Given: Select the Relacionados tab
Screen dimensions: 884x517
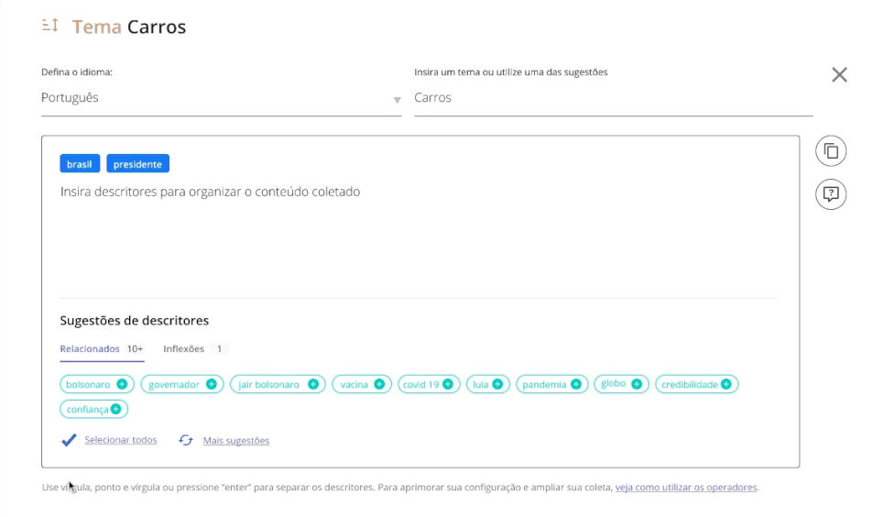Looking at the screenshot, I should pyautogui.click(x=90, y=349).
